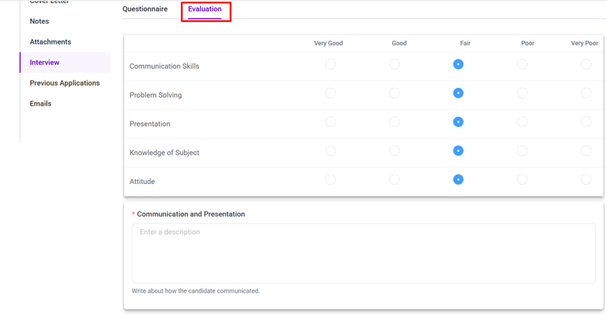This screenshot has height=314, width=607.
Task: Open the Evaluation tab
Action: click(x=205, y=9)
